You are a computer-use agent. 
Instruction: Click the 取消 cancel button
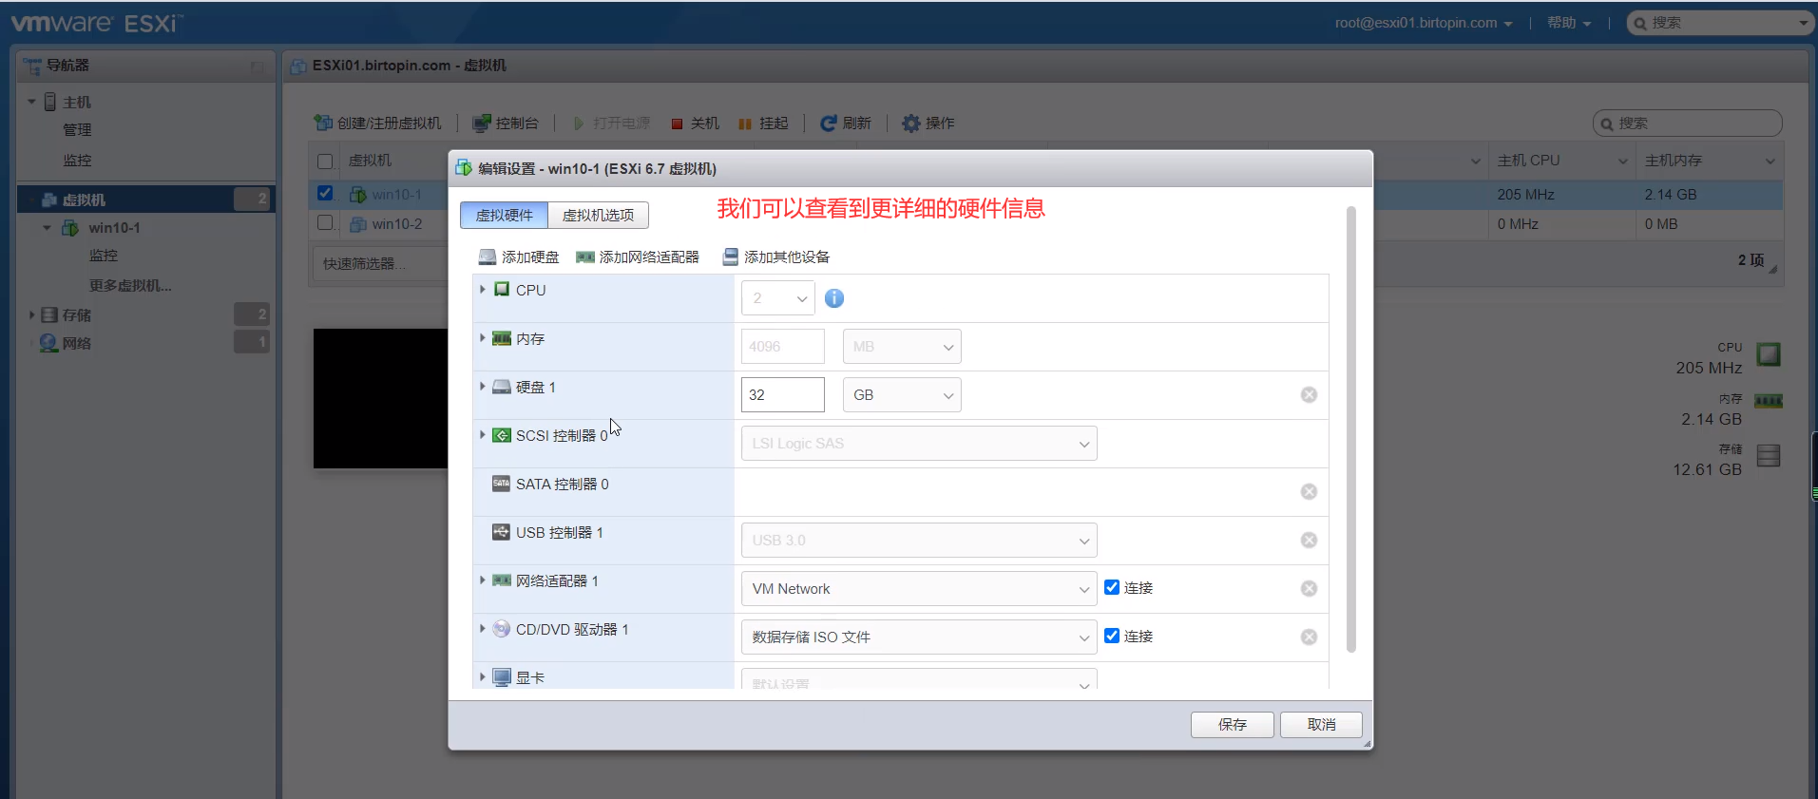point(1321,725)
